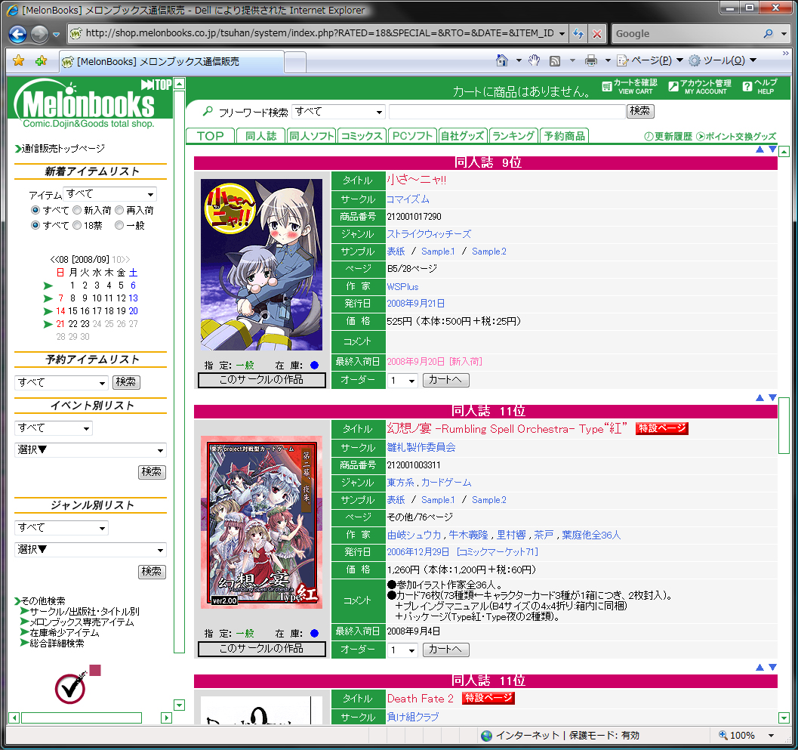The height and width of the screenshot is (750, 798).
Task: Open the ランキング tab
Action: click(513, 136)
